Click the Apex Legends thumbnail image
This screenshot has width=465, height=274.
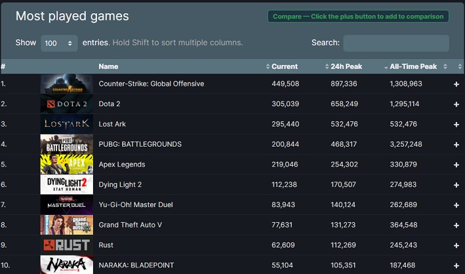pyautogui.click(x=66, y=165)
